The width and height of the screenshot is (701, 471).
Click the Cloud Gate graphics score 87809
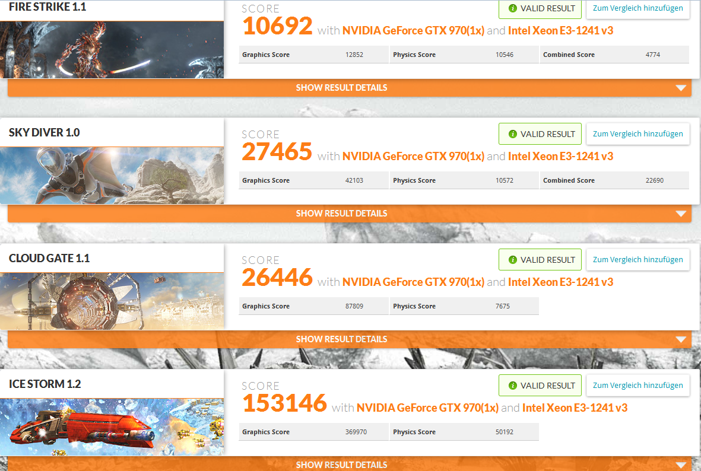(354, 306)
